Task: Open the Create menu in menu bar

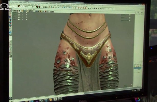Action: (x=21, y=2)
